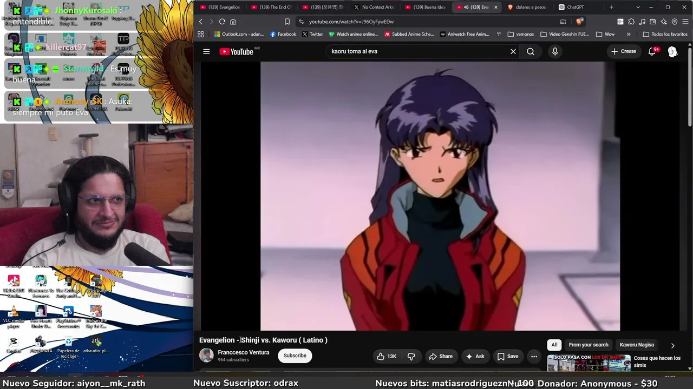The height and width of the screenshot is (389, 693).
Task: Expand the tab search dropdown arrow
Action: [x=638, y=7]
